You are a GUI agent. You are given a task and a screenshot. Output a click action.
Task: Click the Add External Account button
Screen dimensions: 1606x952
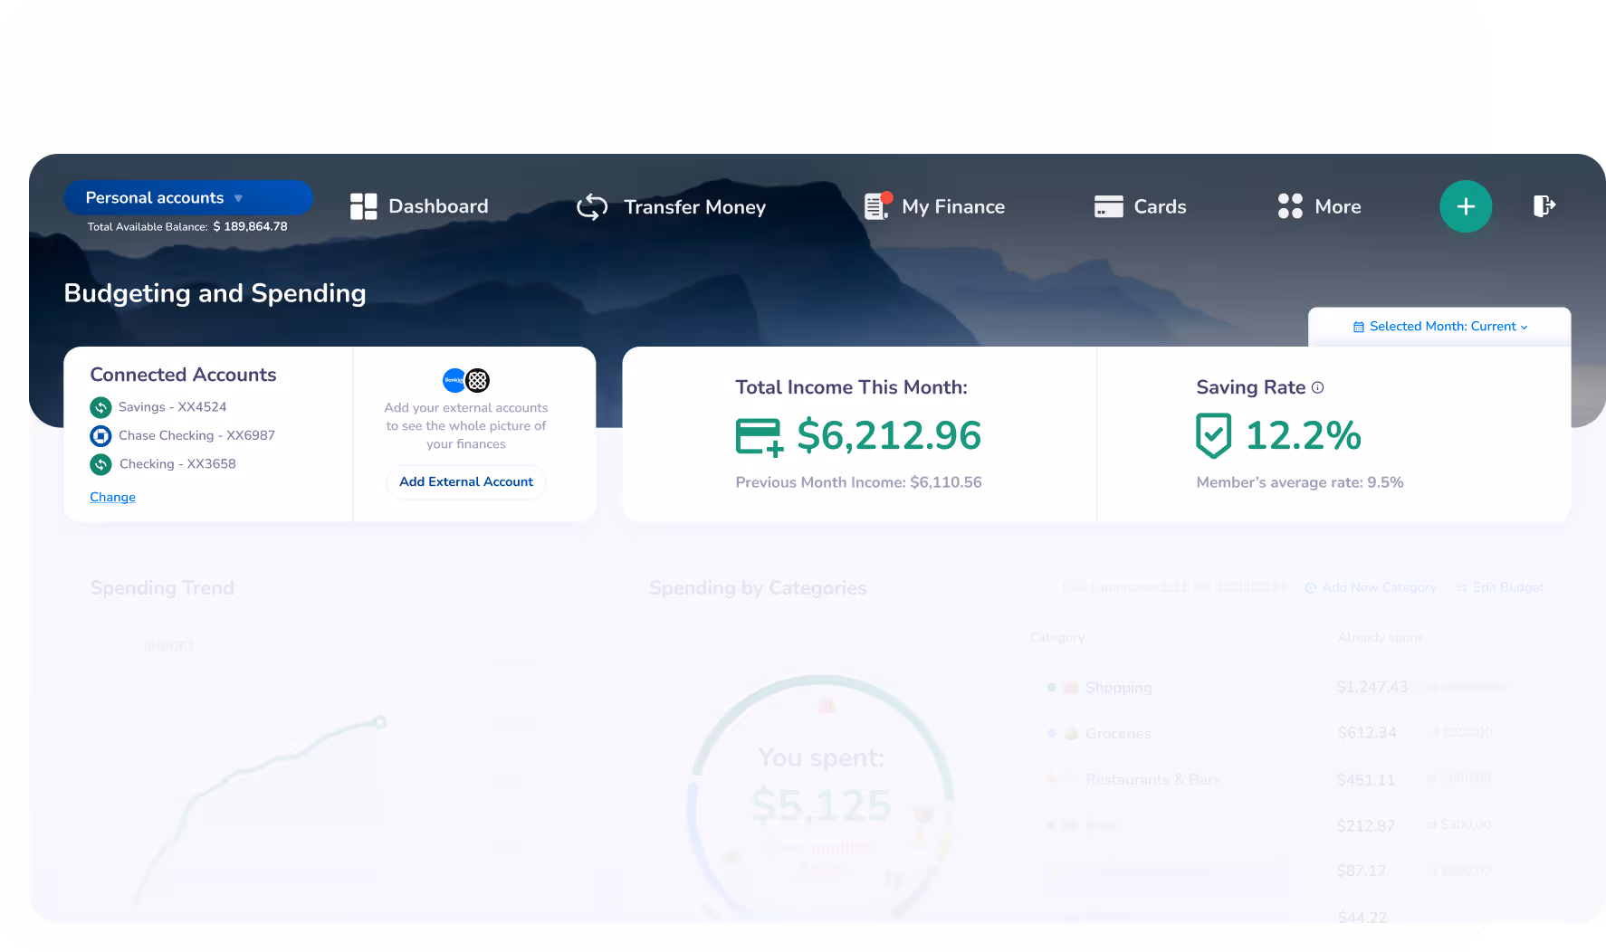pyautogui.click(x=466, y=481)
